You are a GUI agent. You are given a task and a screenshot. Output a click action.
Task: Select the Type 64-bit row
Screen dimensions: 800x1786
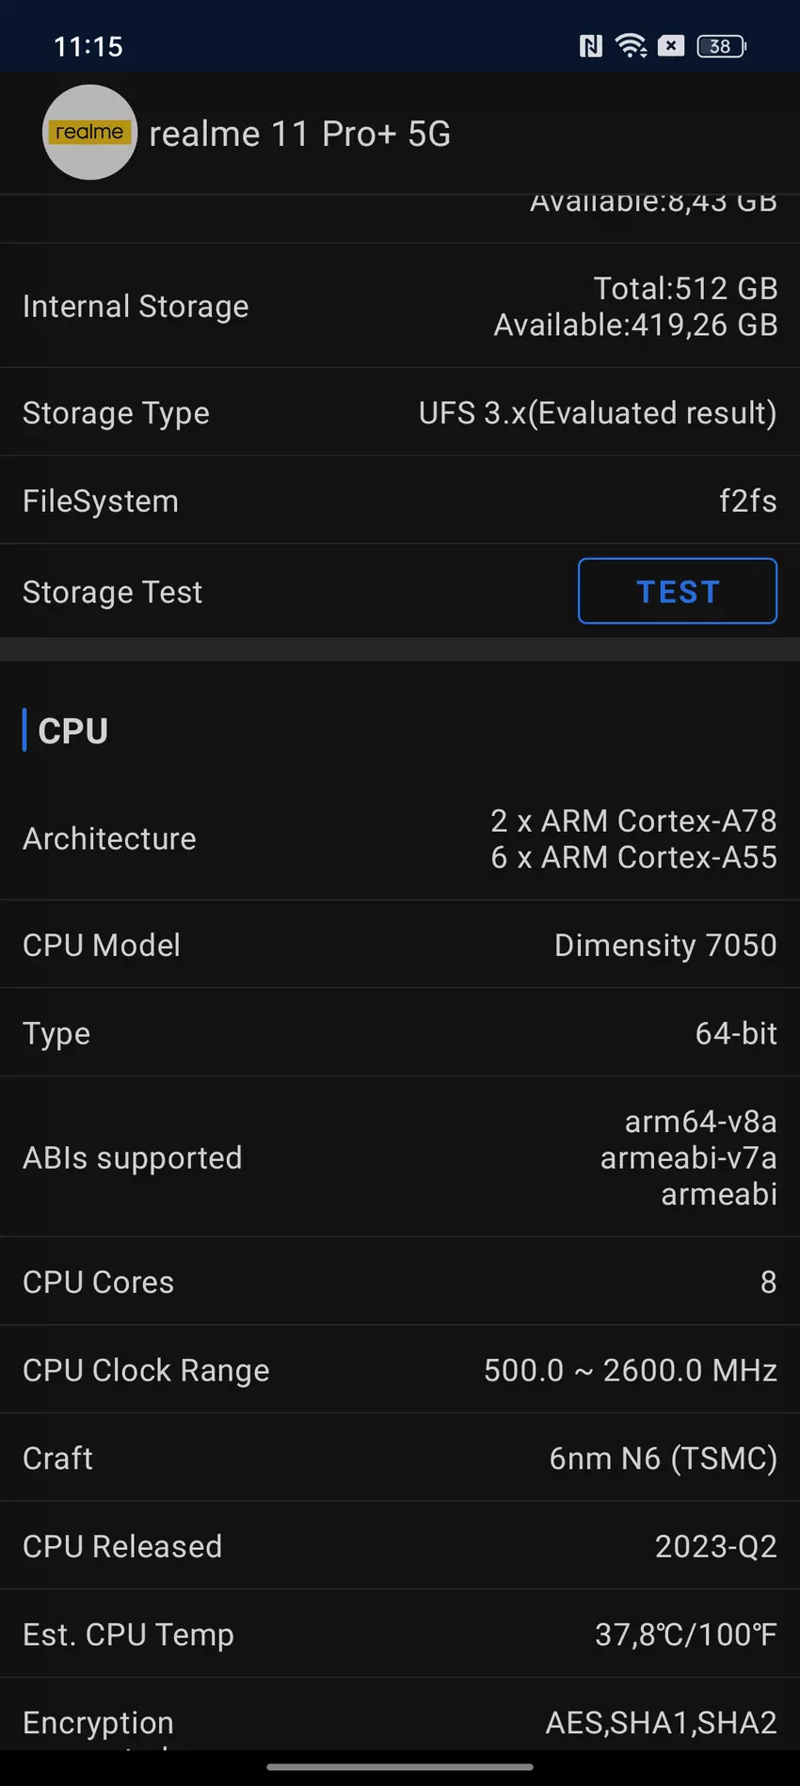[x=400, y=1033]
